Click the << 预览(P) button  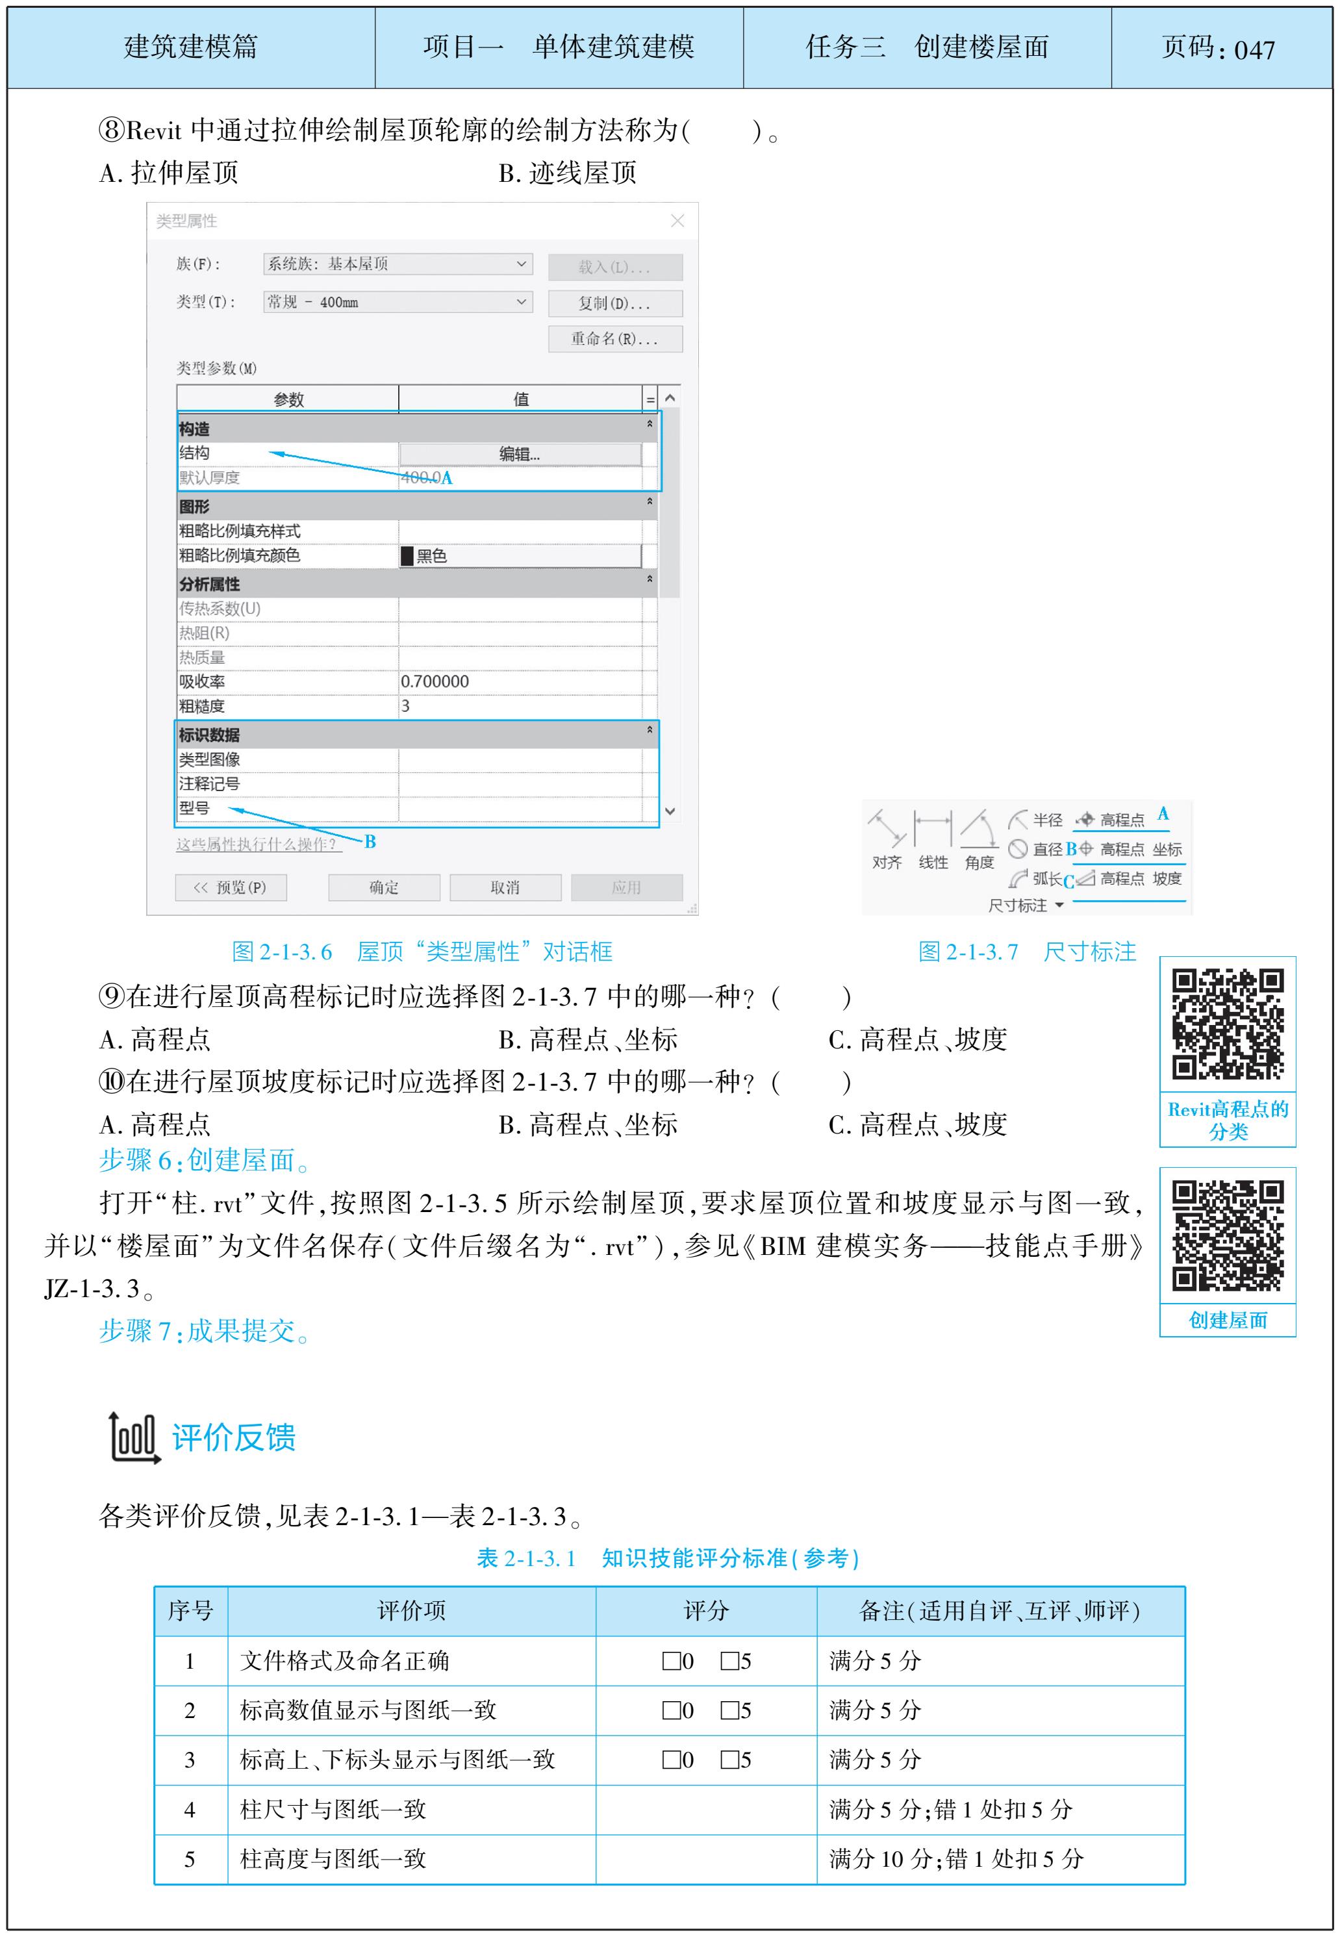pos(231,887)
